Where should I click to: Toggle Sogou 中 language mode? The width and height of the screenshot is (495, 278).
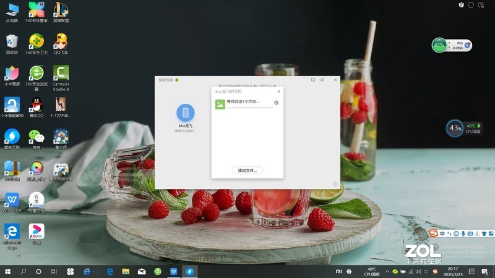pyautogui.click(x=442, y=234)
